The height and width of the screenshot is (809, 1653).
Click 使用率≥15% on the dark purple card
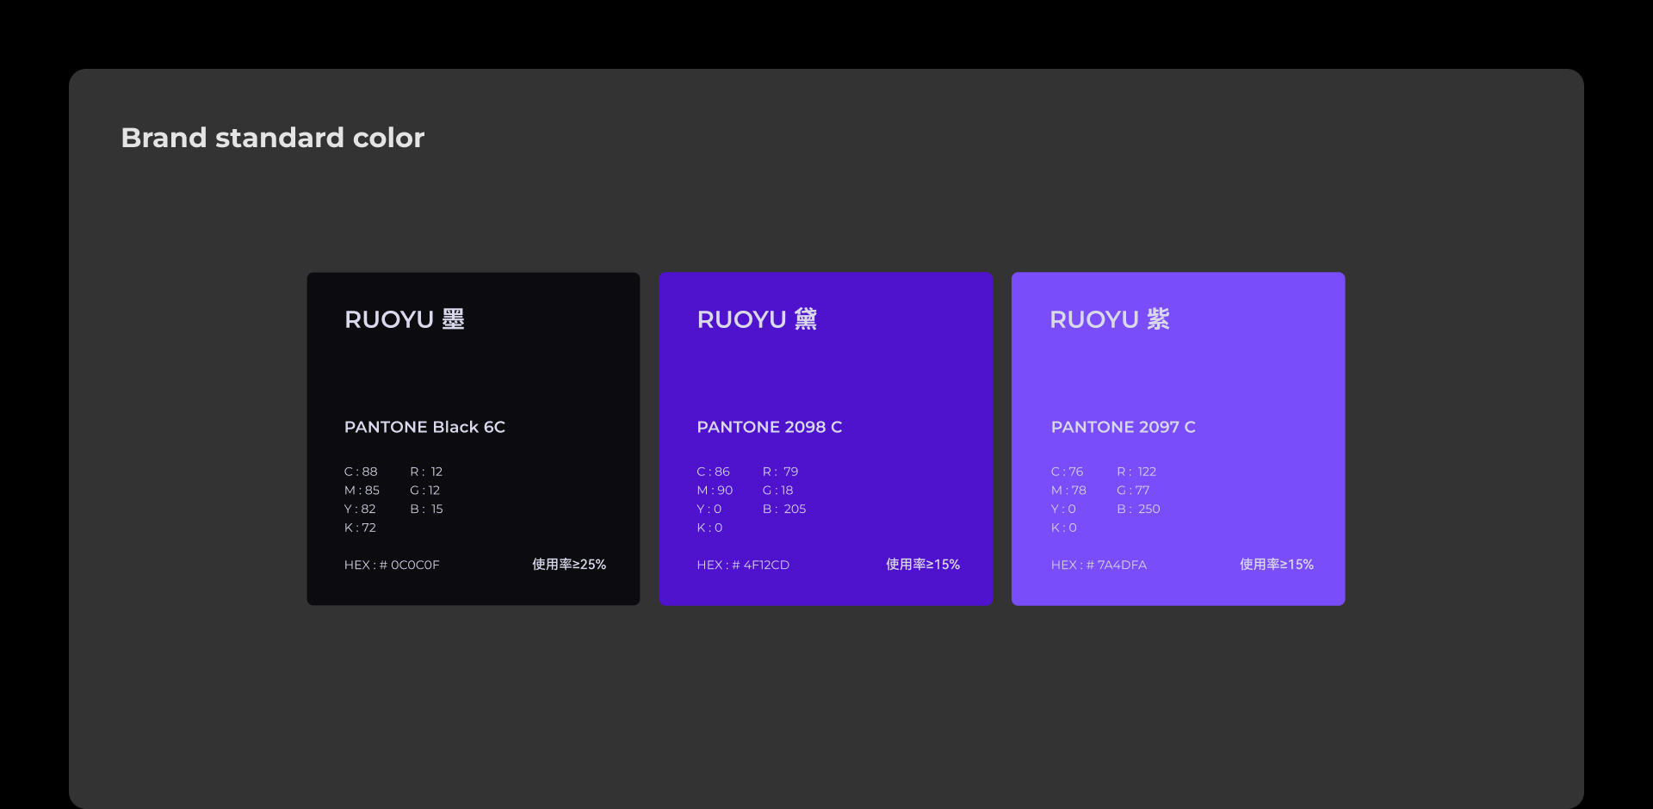pos(923,565)
